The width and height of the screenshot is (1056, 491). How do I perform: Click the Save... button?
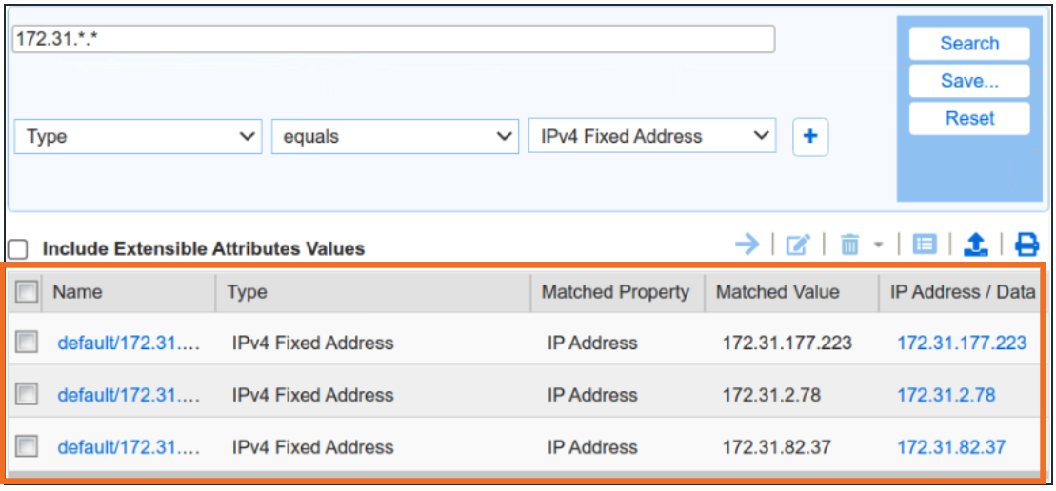click(x=968, y=81)
